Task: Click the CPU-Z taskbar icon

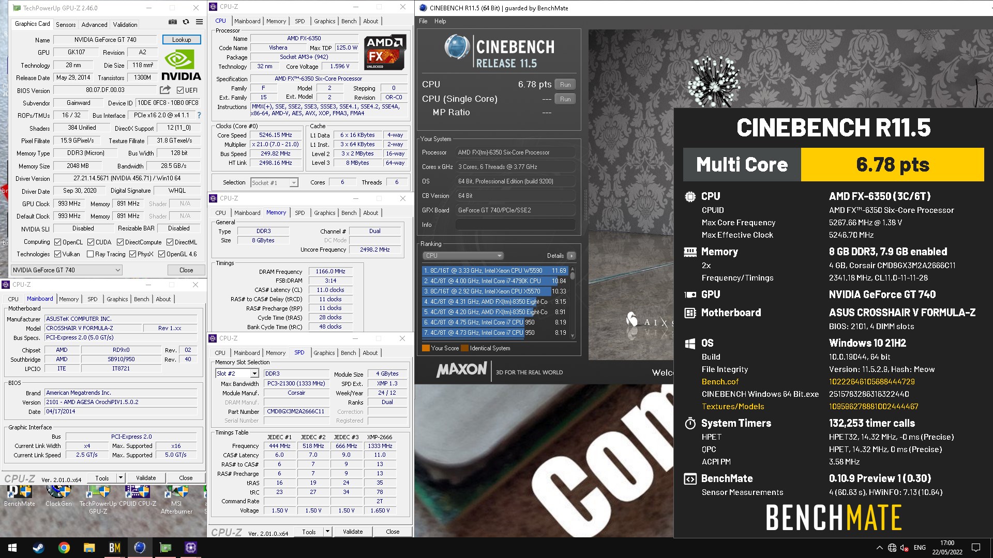Action: pyautogui.click(x=190, y=548)
